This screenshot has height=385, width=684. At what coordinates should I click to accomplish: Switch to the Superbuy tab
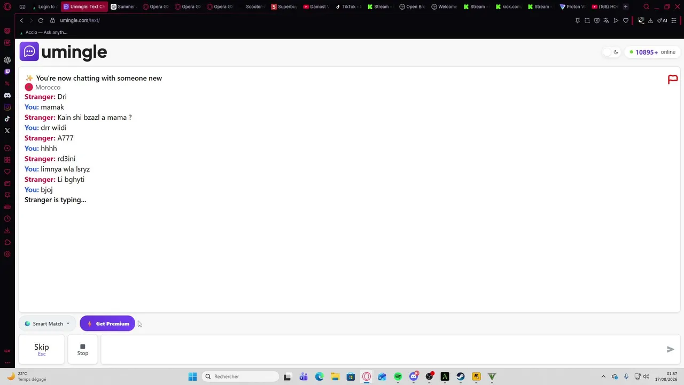[x=284, y=7]
